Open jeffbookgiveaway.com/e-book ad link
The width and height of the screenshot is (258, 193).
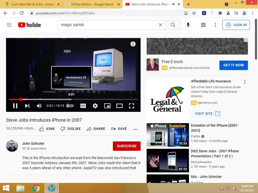189,68
